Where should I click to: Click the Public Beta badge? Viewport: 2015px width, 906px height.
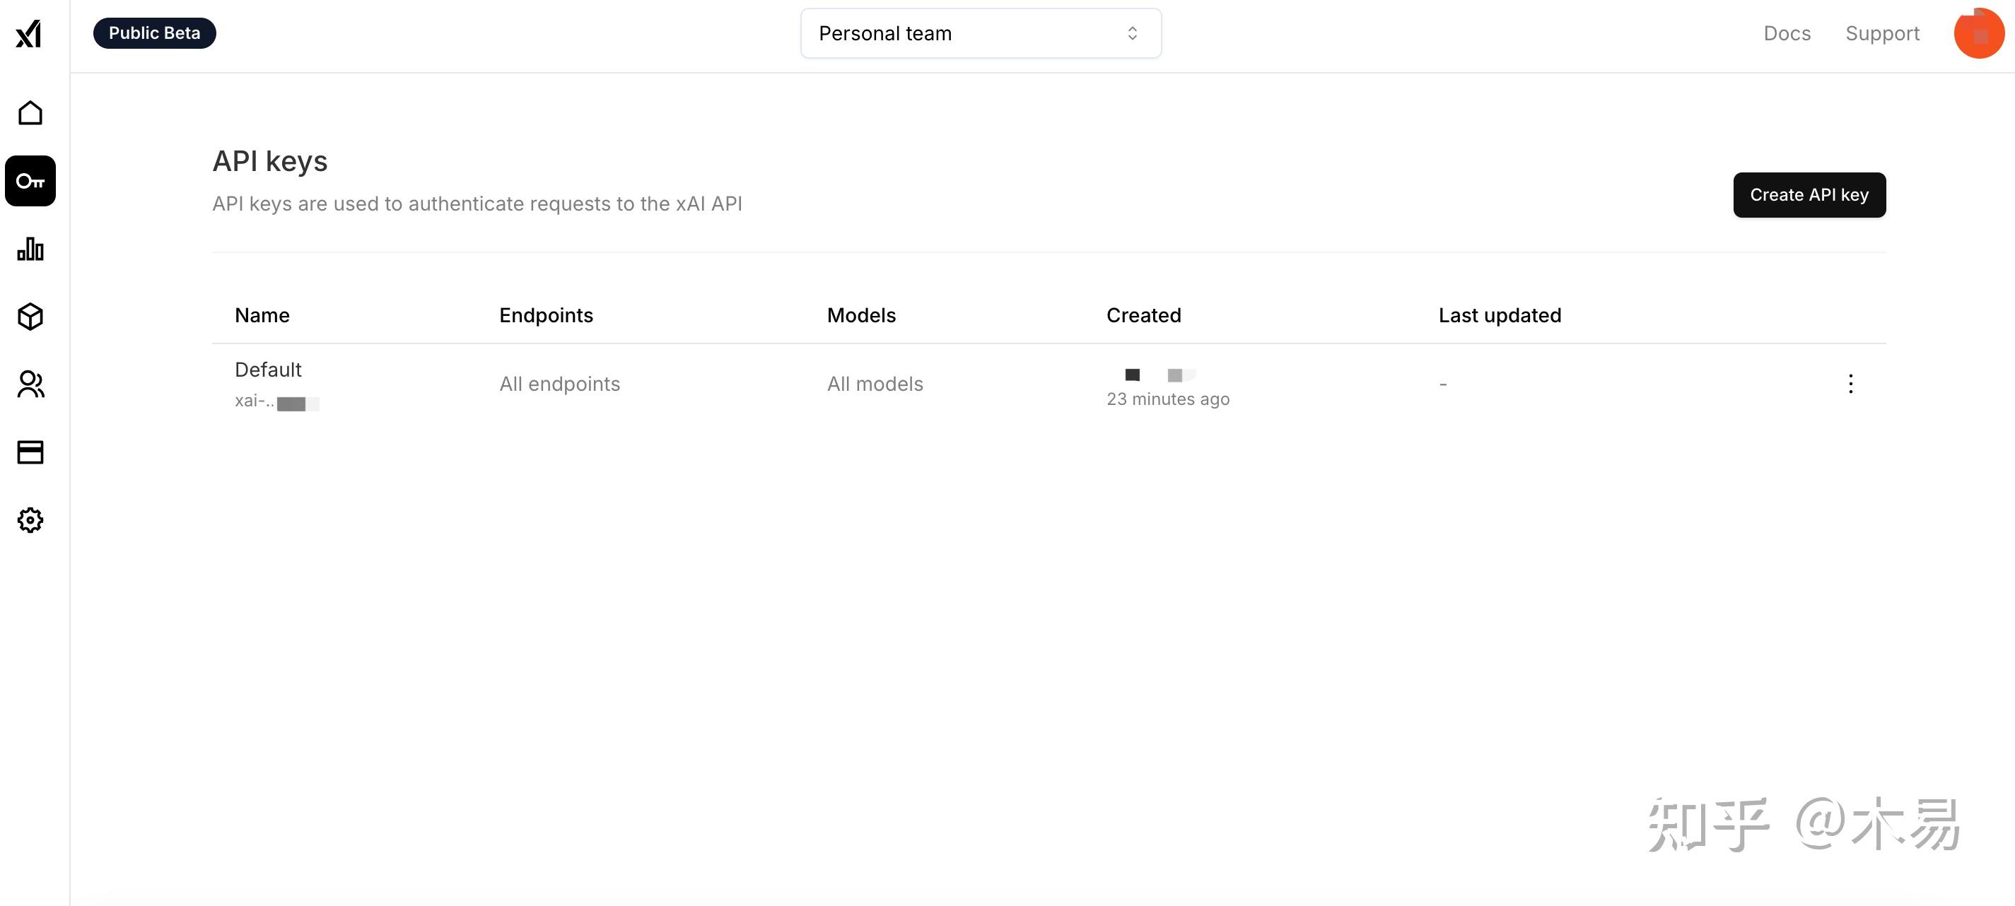(154, 34)
